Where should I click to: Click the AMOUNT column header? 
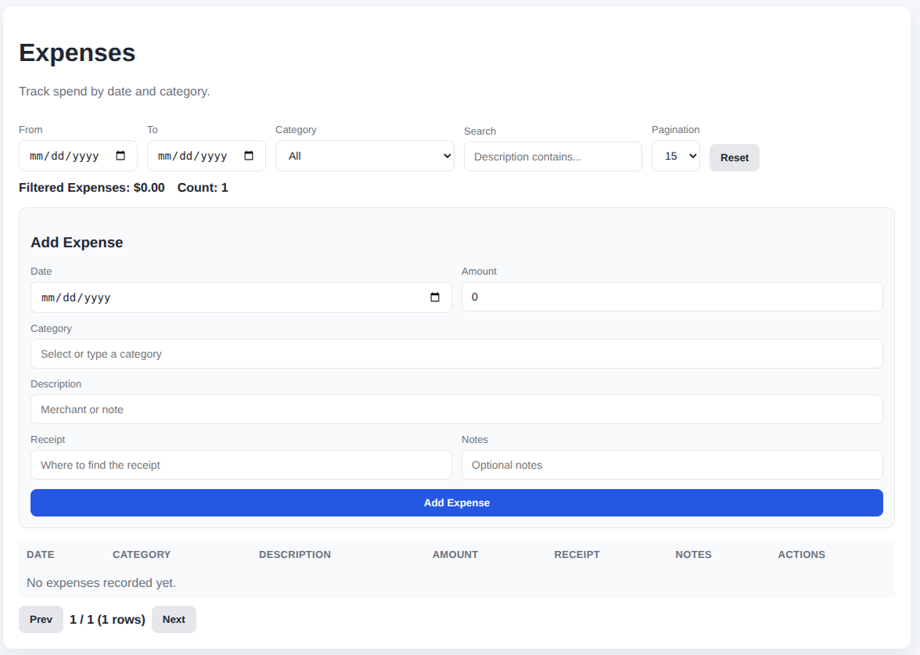click(455, 554)
